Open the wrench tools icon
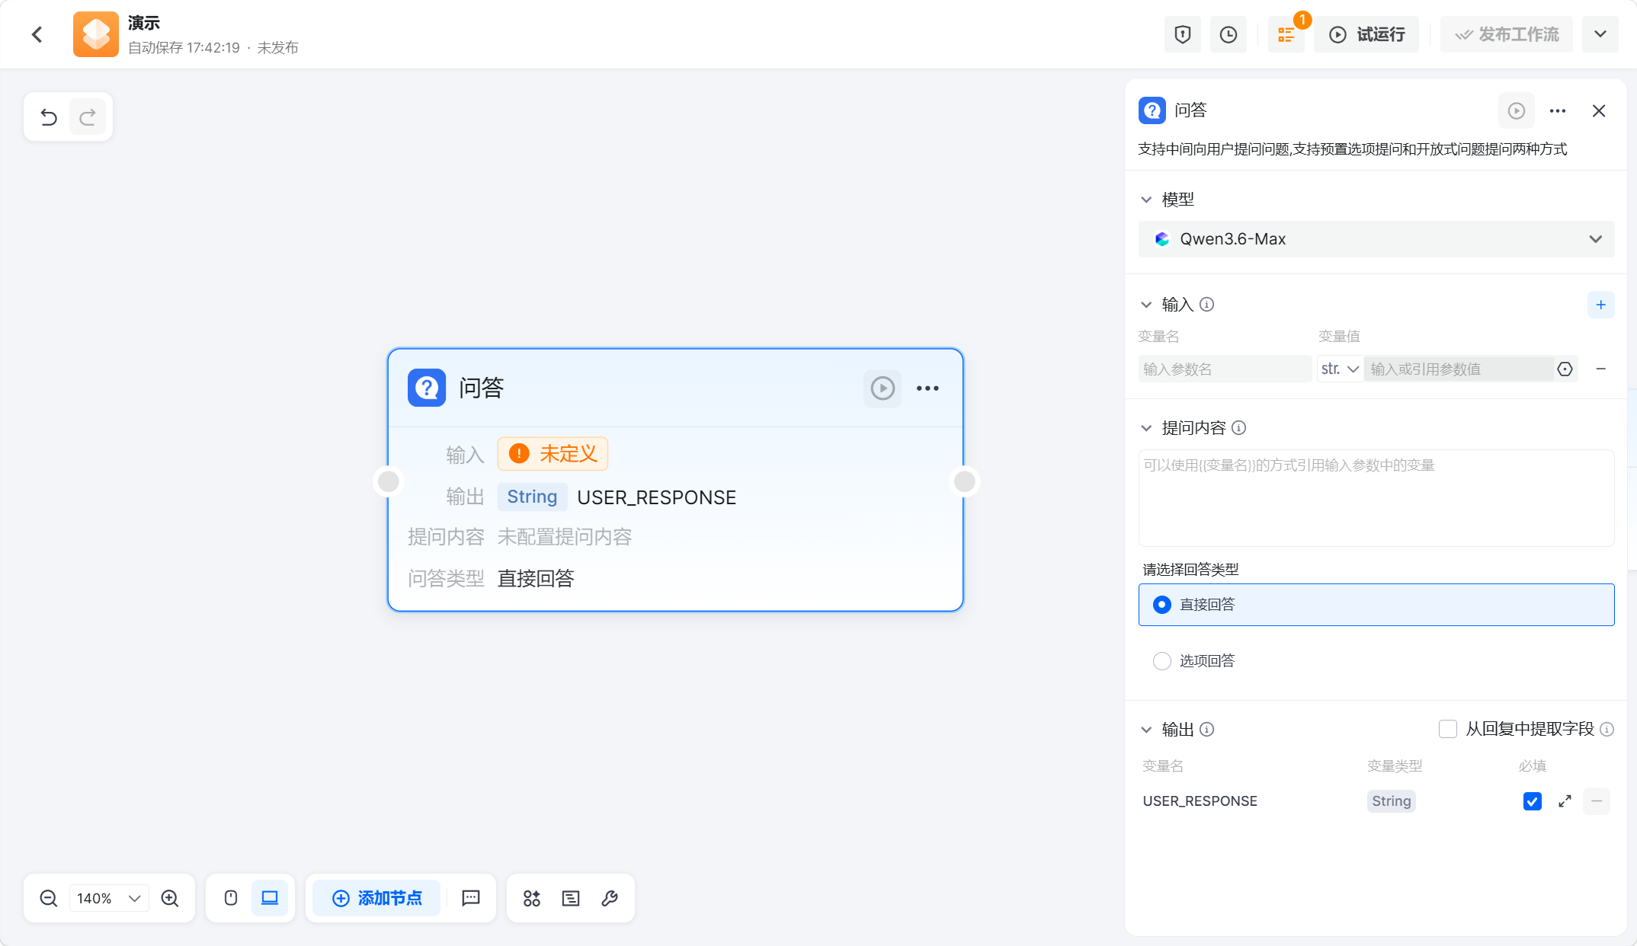 click(610, 898)
